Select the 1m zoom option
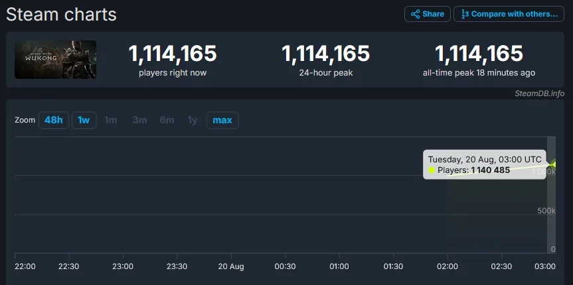This screenshot has width=573, height=285. click(111, 120)
